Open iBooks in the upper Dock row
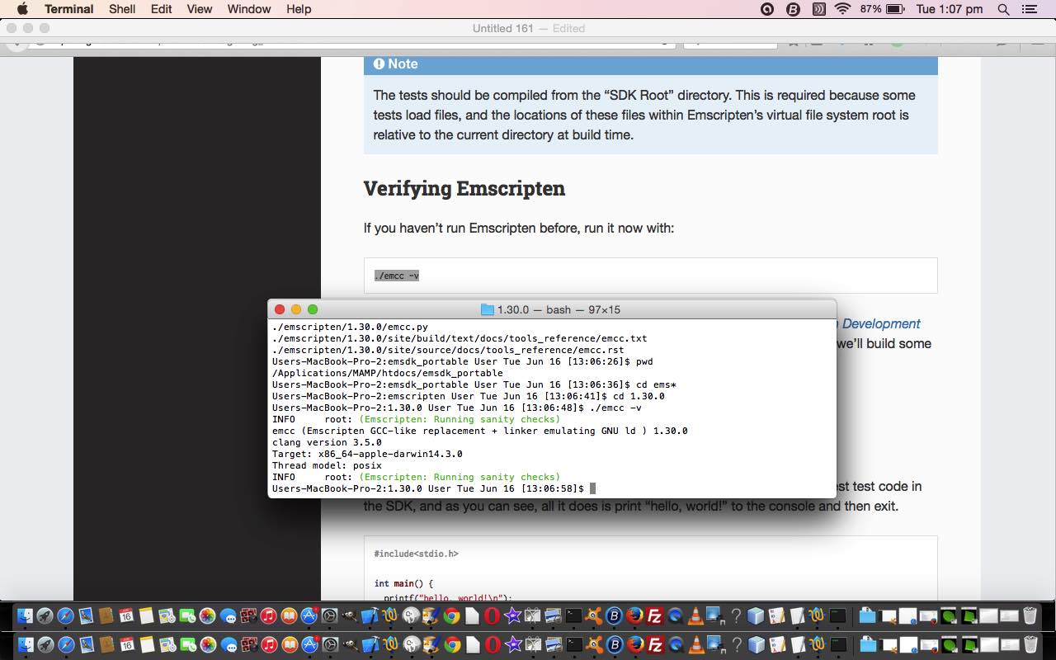1056x660 pixels. [289, 615]
